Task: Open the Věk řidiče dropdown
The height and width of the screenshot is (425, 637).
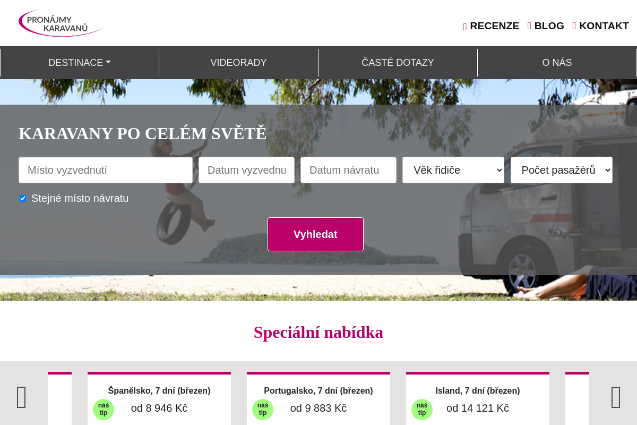Action: pyautogui.click(x=453, y=170)
